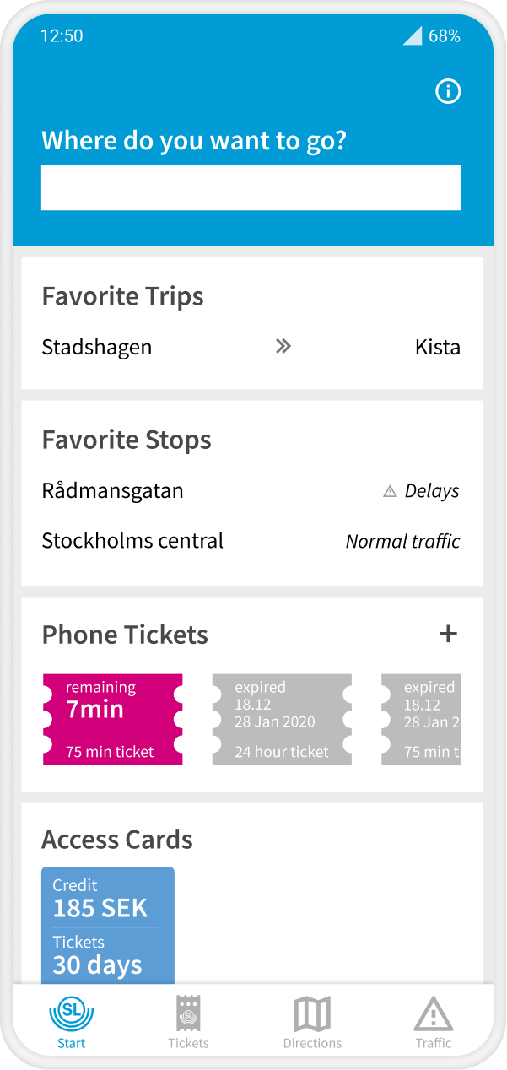Click the destination search field
The width and height of the screenshot is (507, 1070).
pyautogui.click(x=251, y=187)
